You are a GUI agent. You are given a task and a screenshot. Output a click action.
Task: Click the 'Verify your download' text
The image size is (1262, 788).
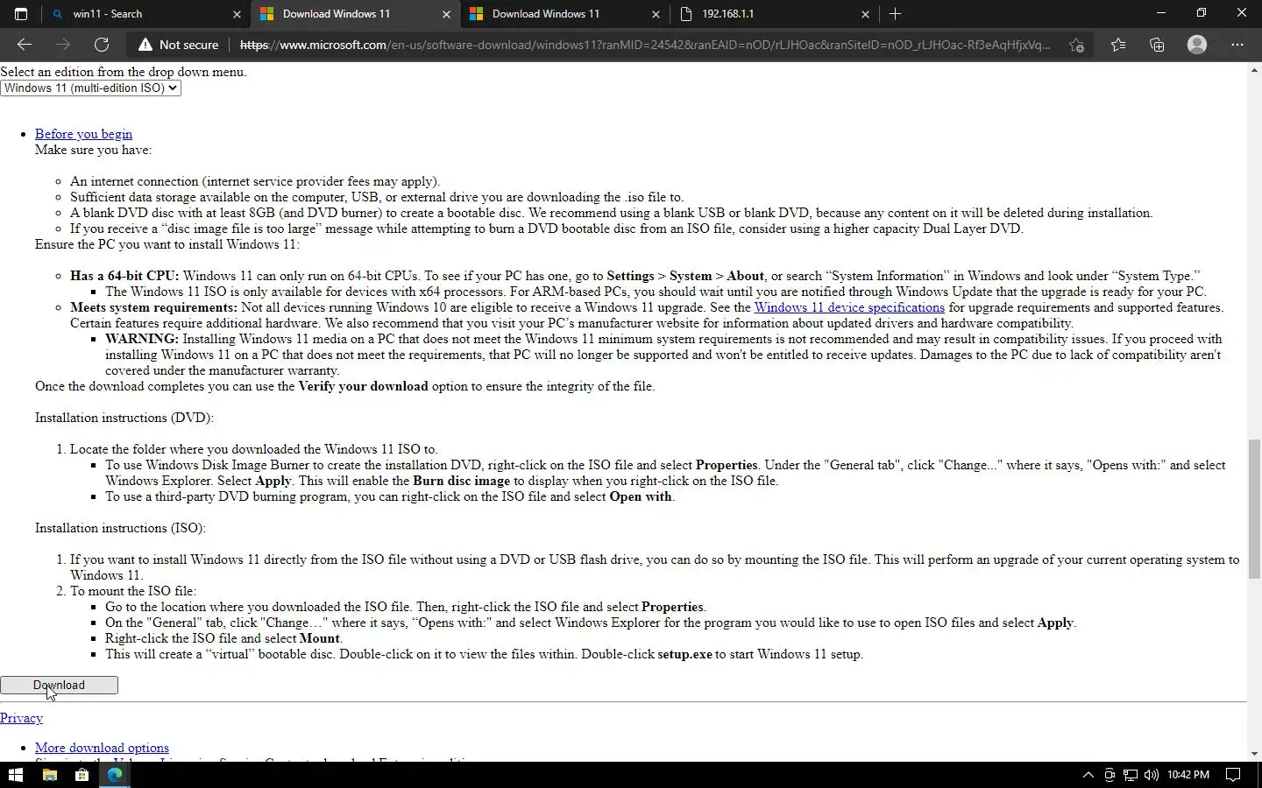coord(364,386)
